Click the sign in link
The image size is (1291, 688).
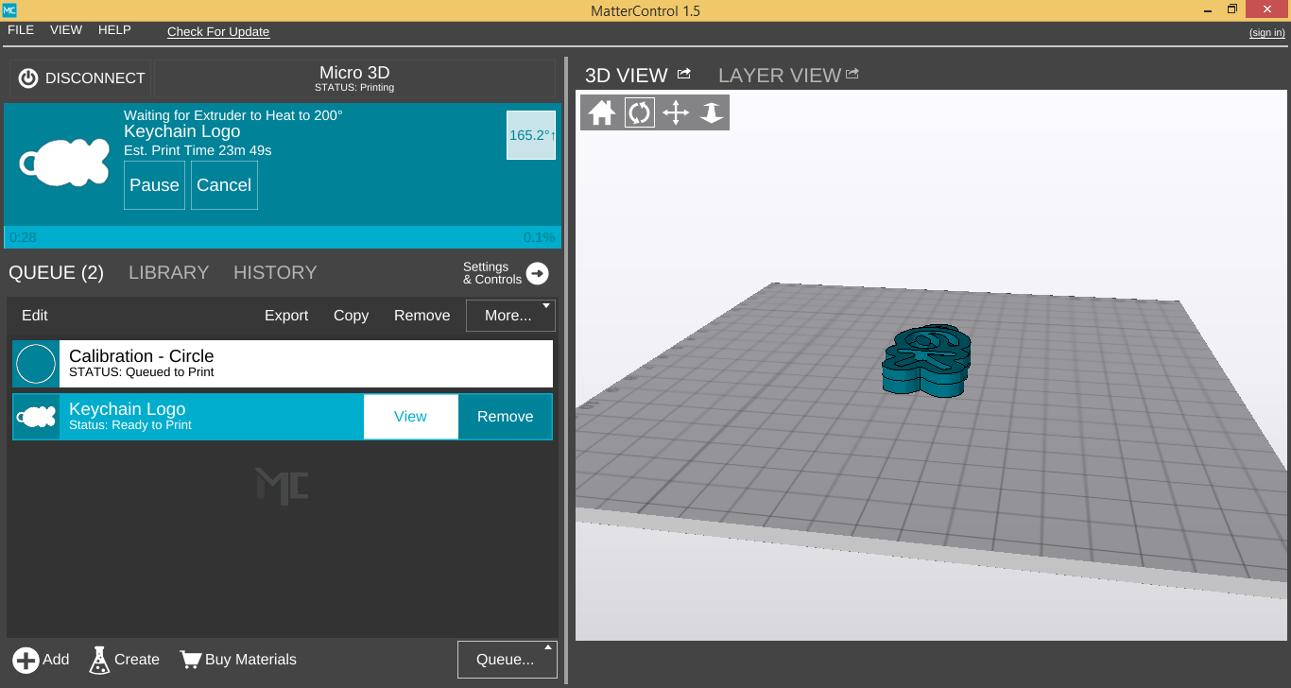click(1266, 33)
